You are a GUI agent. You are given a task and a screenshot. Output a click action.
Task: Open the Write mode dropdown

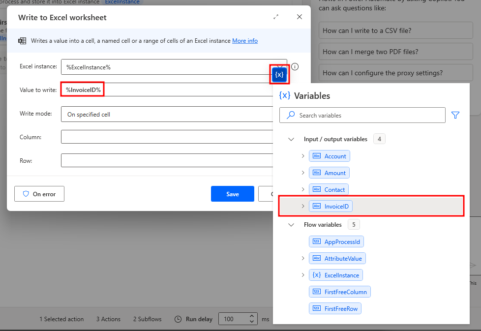167,114
